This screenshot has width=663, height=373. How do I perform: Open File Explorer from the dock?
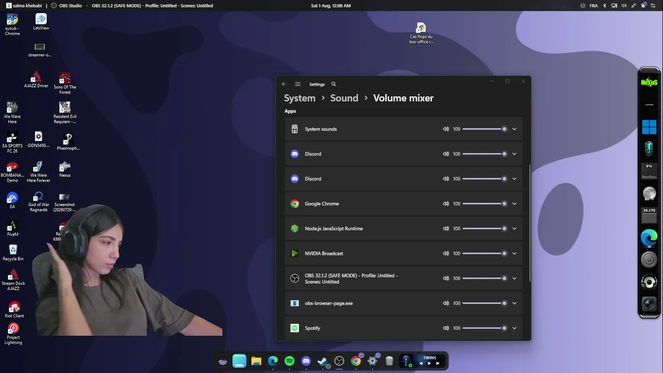(256, 361)
